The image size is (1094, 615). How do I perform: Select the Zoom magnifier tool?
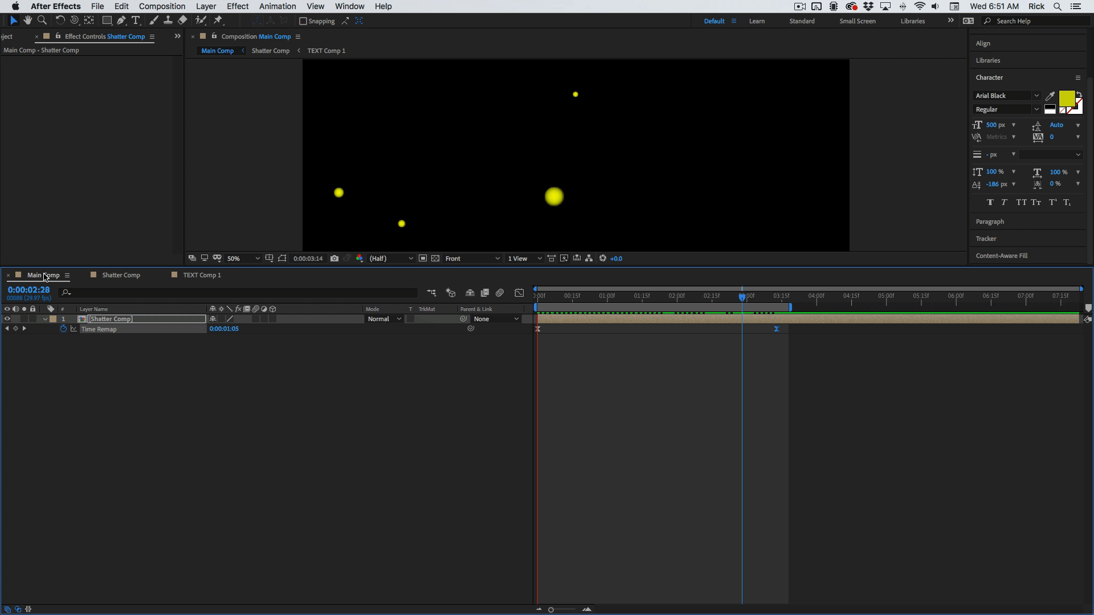[x=42, y=20]
